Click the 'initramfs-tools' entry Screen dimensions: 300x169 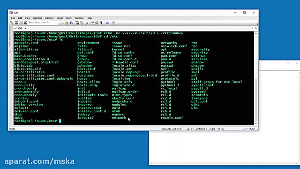click(x=93, y=95)
